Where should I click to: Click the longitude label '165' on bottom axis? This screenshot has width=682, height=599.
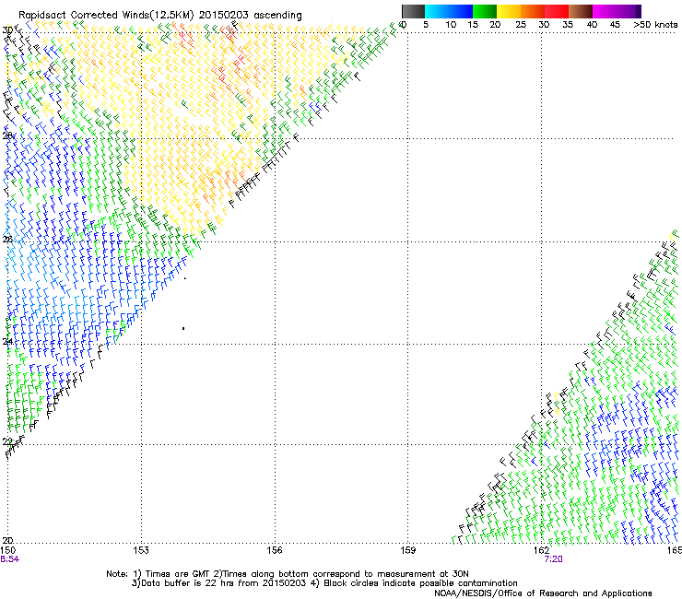(675, 550)
